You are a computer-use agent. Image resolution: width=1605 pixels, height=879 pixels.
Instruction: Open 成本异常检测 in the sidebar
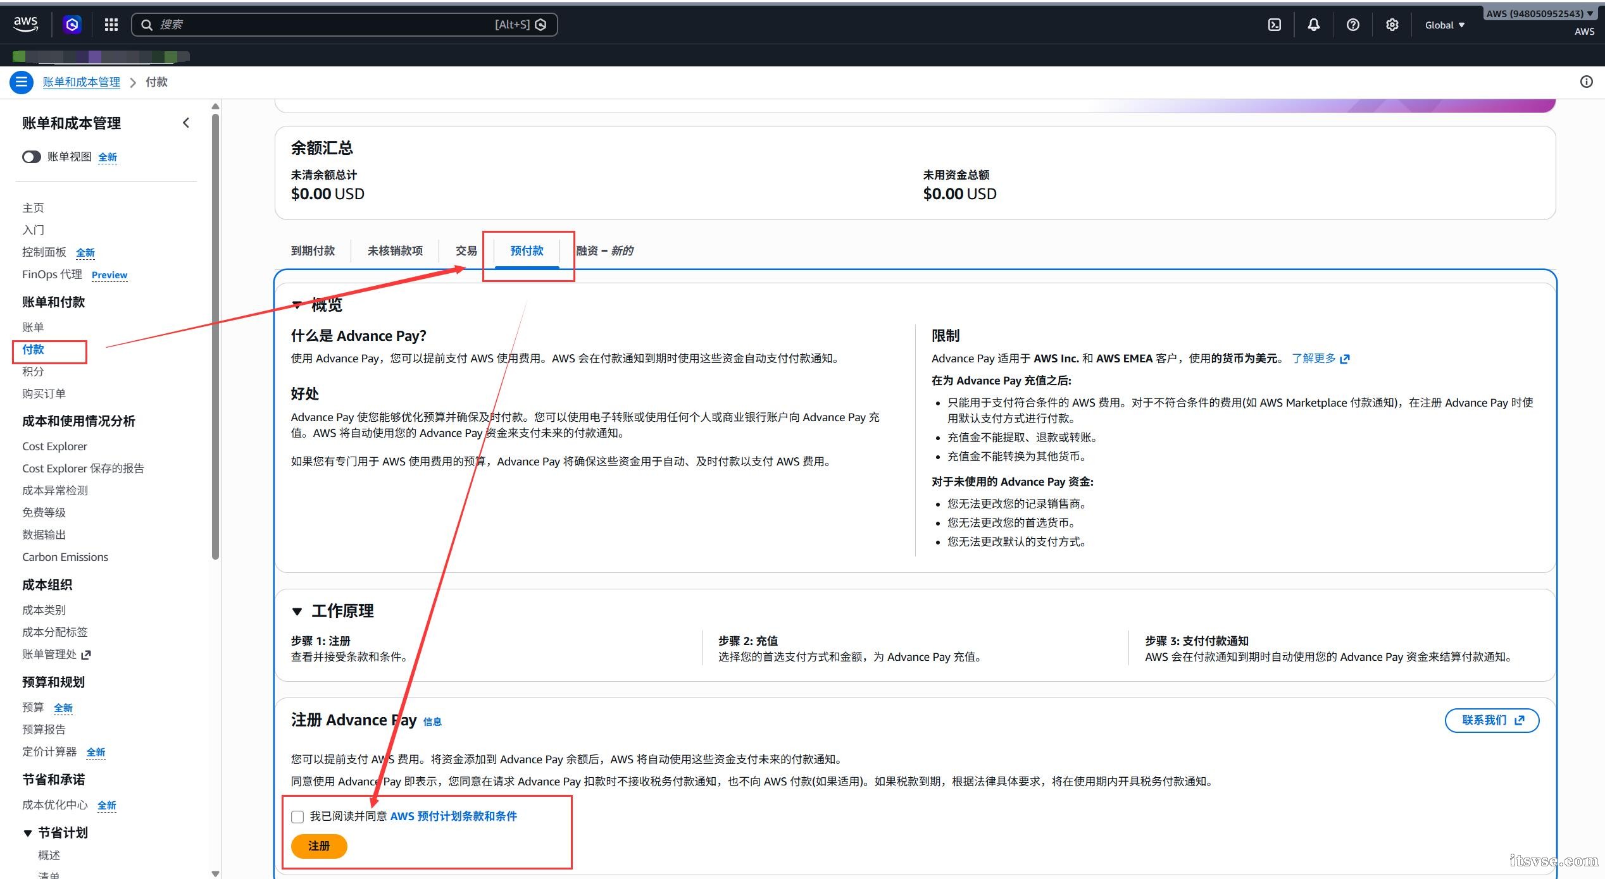pos(55,491)
